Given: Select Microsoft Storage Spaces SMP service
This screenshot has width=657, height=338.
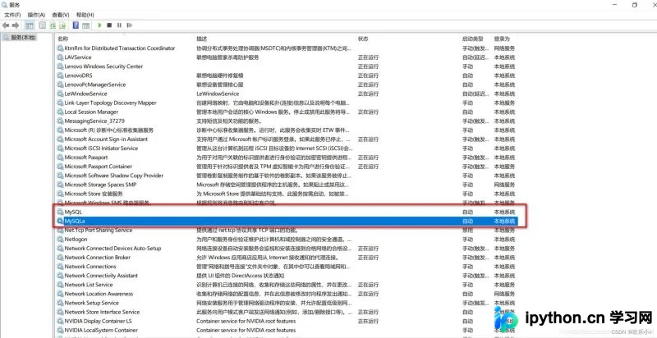Looking at the screenshot, I should (x=100, y=185).
